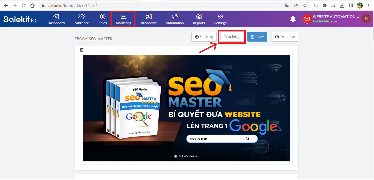Screen dimensions: 374x180
Task: Open Google Translate icon in address bar
Action: pyautogui.click(x=287, y=5)
